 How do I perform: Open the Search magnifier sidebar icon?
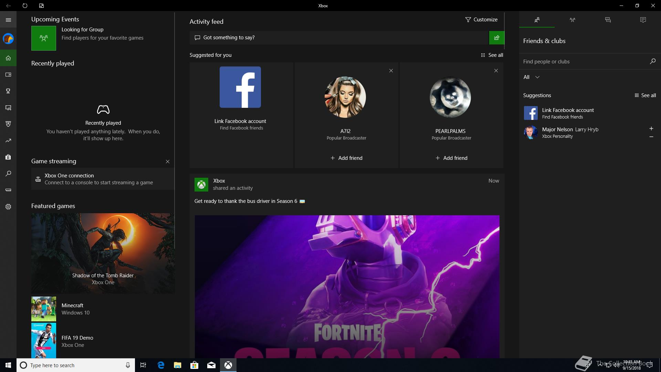8,174
